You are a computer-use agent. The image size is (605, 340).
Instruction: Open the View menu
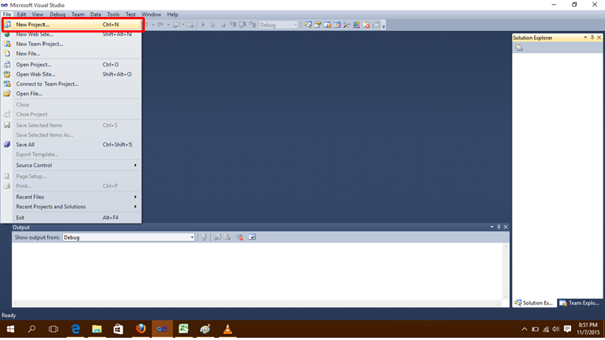[38, 14]
